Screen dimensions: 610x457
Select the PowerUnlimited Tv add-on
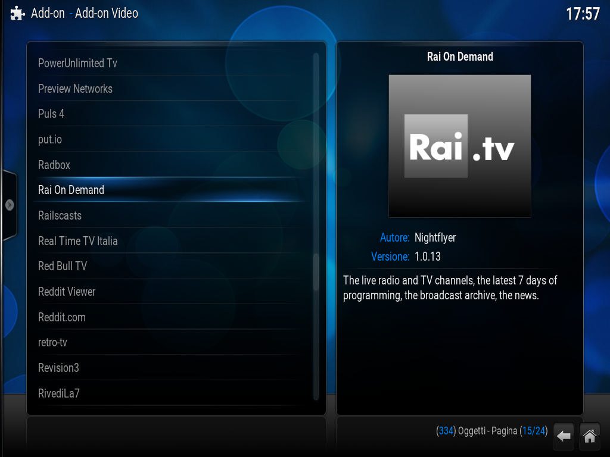click(77, 63)
